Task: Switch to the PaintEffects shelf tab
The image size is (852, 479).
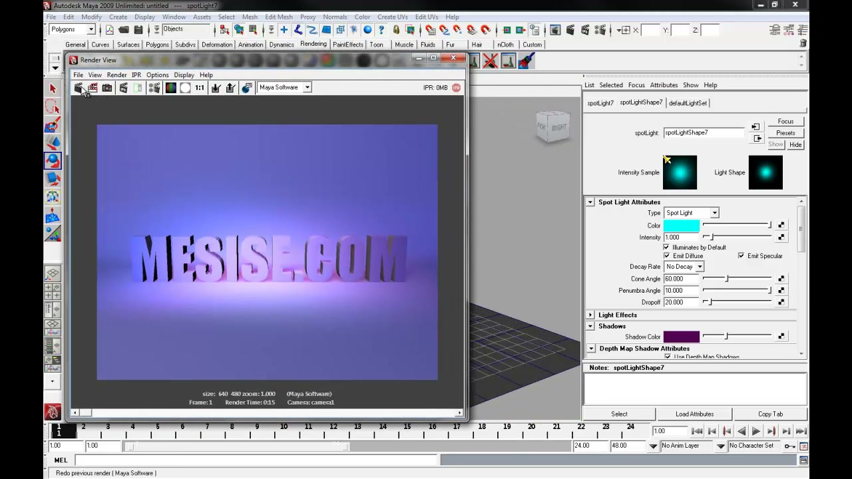Action: click(348, 45)
